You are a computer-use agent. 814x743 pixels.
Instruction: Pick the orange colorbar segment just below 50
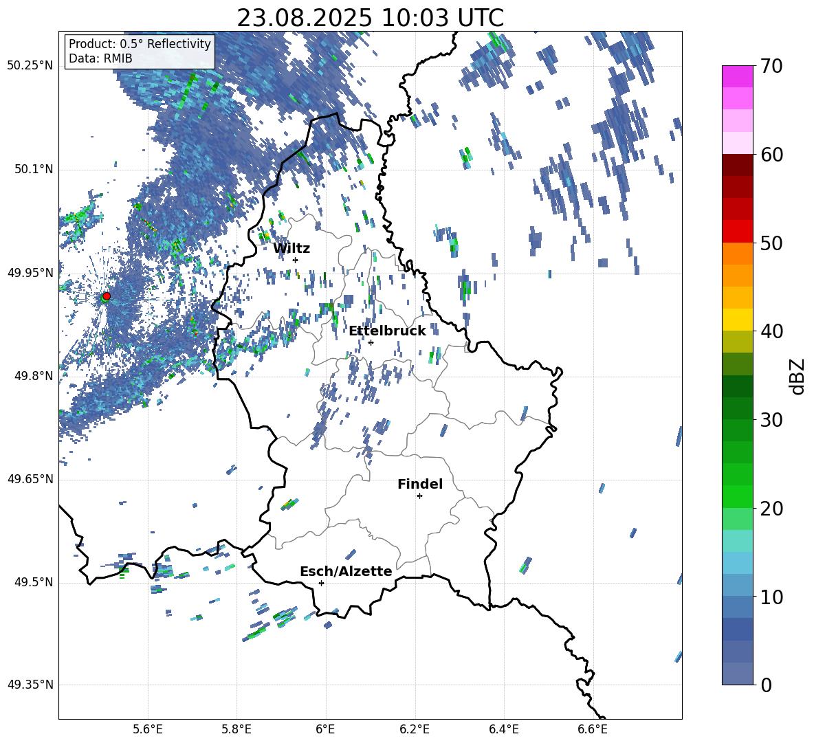[x=737, y=254]
